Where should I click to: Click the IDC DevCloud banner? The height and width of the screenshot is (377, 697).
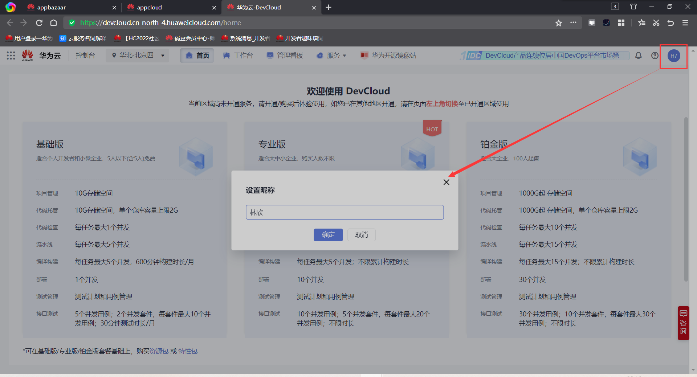(x=545, y=56)
